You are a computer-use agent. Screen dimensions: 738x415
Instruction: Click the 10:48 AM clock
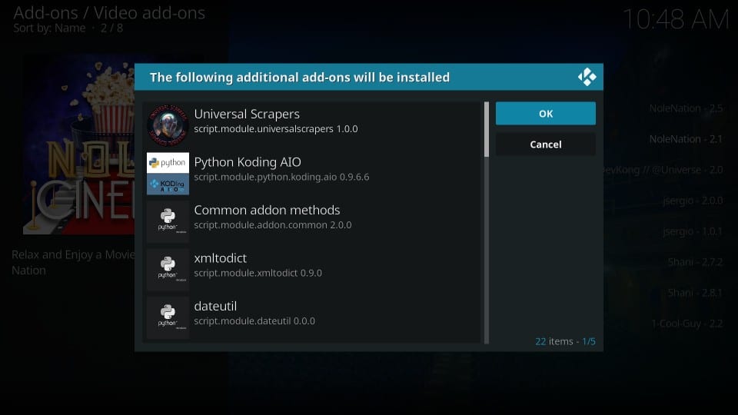[676, 20]
